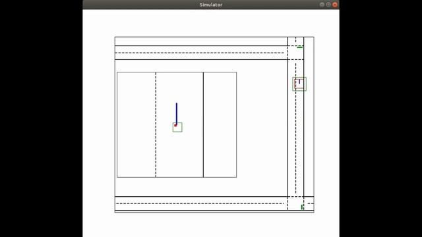Screen dimensions: 422x237
Task: Click the green marker at bottom right intersection
Action: pos(302,207)
